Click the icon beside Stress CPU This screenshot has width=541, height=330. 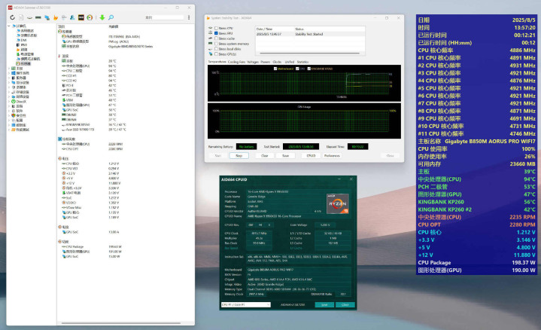tap(211, 28)
